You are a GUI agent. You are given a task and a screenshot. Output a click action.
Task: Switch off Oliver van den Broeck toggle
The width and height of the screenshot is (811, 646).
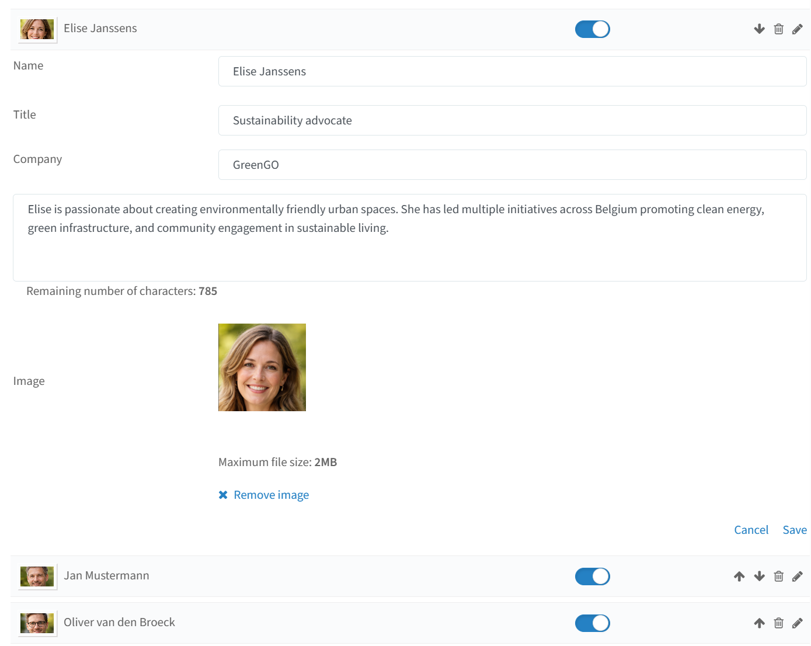click(x=592, y=623)
